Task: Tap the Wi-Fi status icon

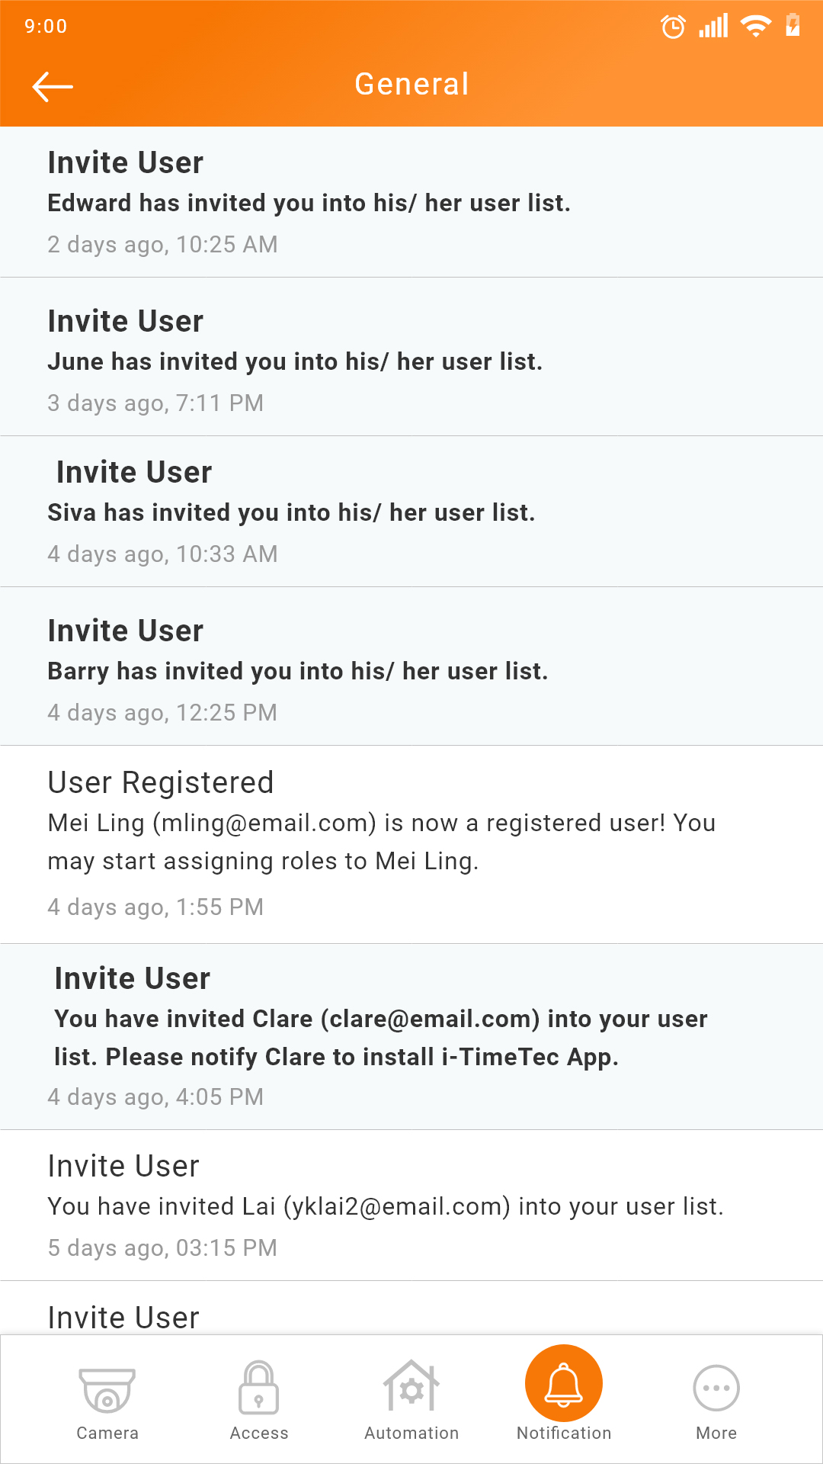Action: [756, 26]
